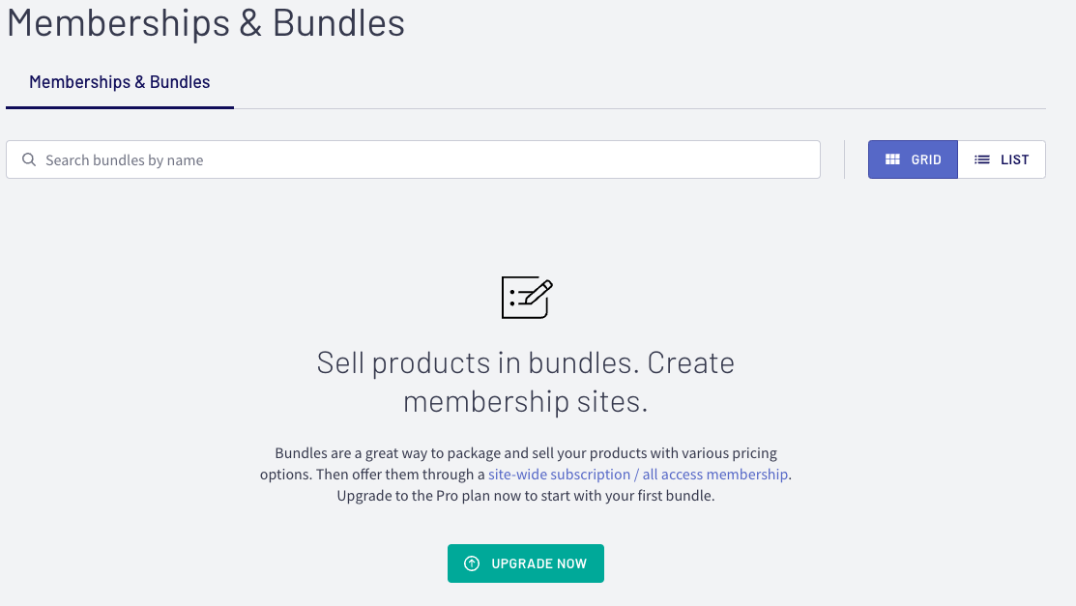The width and height of the screenshot is (1076, 606).
Task: Click the magnifier icon in the search bar
Action: coord(29,160)
